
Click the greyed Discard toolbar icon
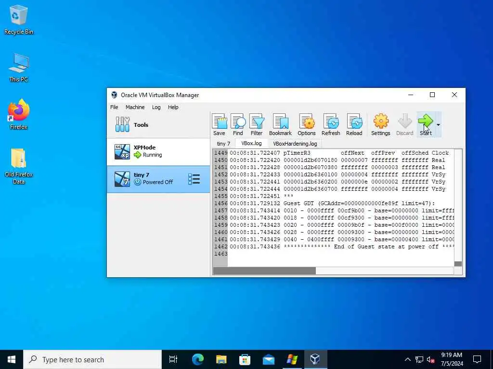pos(404,124)
